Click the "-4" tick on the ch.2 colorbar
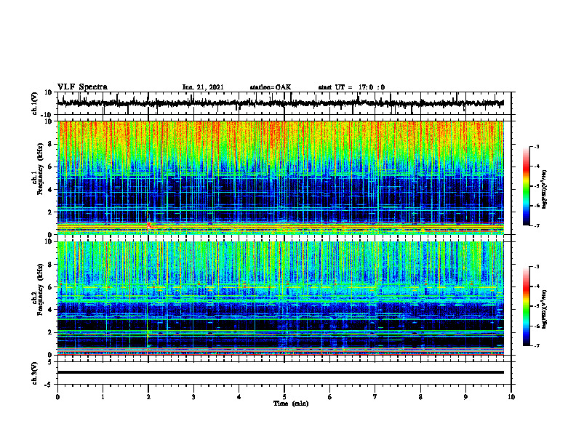This screenshot has width=576, height=445. tap(536, 286)
